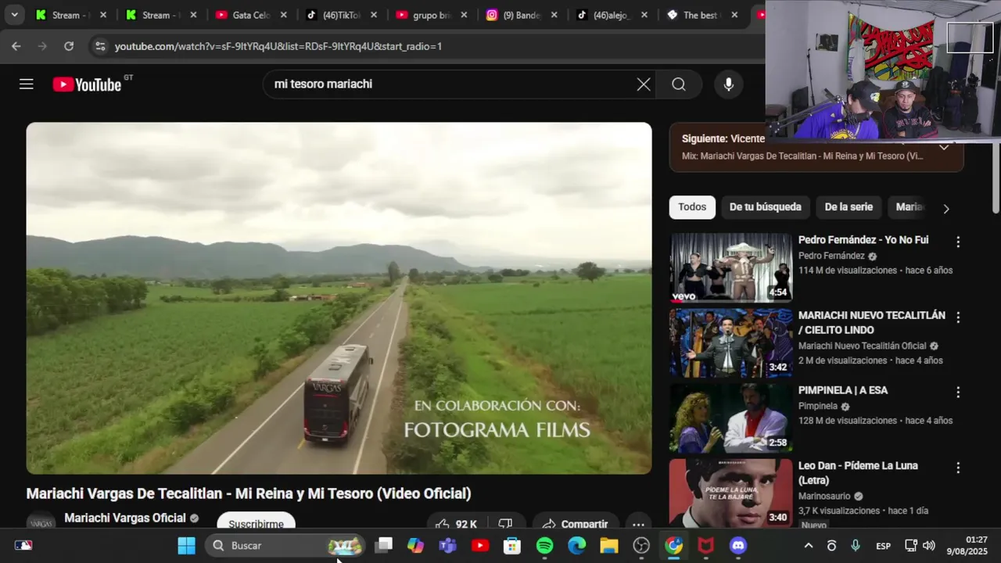This screenshot has width=1001, height=563.
Task: Open the PIMPINELA | A ESA title
Action: [843, 390]
